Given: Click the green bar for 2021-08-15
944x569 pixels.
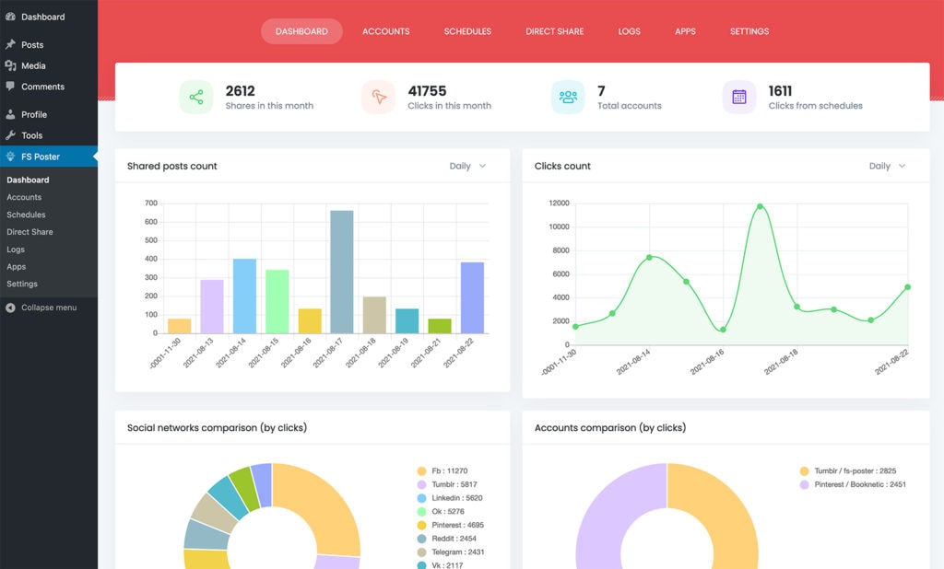Looking at the screenshot, I should 277,301.
